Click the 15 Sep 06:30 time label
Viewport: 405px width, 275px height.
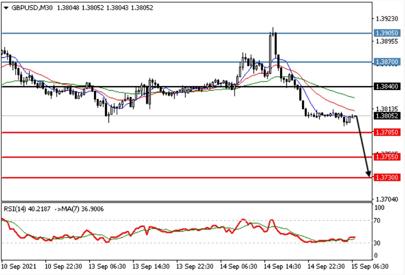coord(370,266)
